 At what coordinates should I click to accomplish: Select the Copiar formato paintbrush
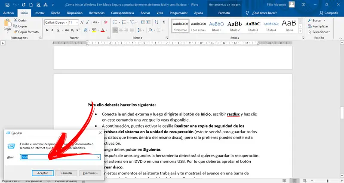pos(16,32)
